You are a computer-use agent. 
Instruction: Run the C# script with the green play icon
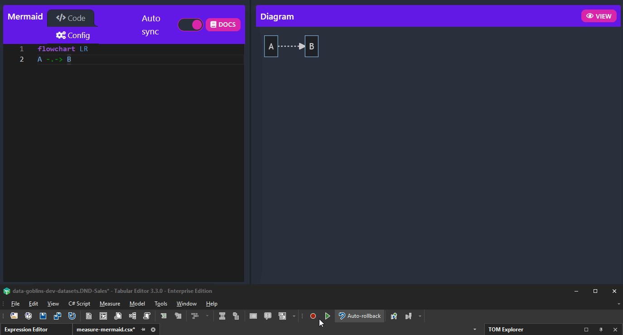pos(327,316)
